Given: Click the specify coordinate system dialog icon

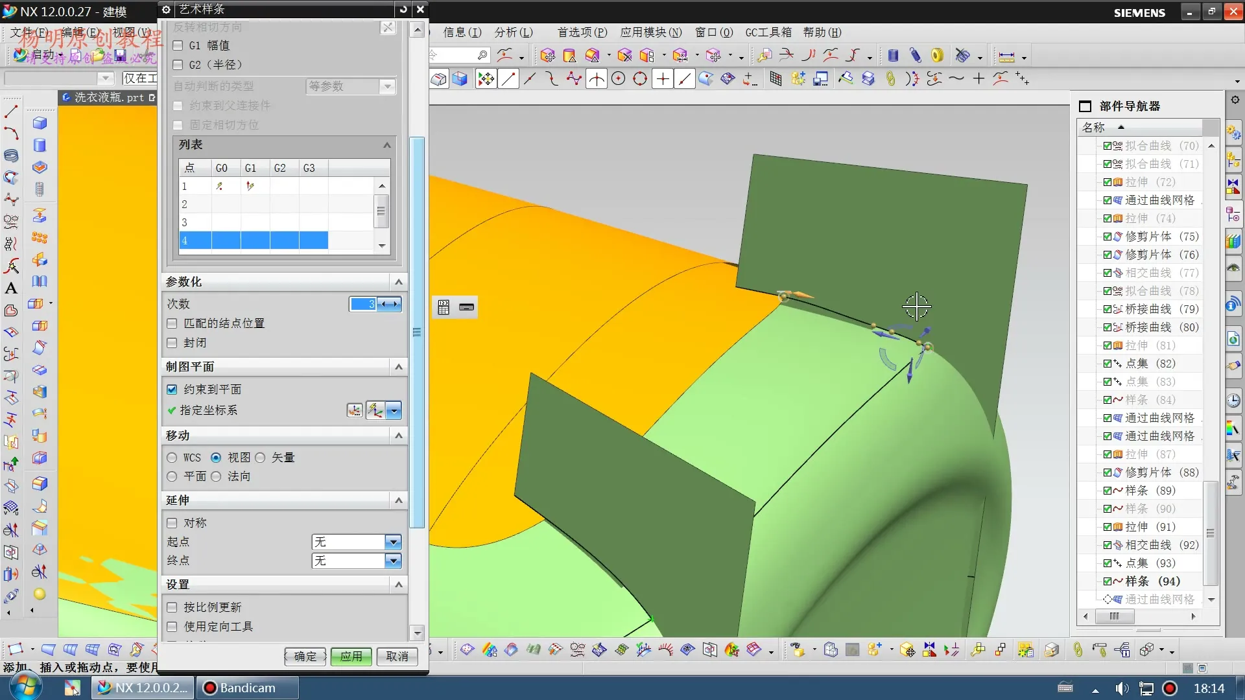Looking at the screenshot, I should [x=354, y=410].
